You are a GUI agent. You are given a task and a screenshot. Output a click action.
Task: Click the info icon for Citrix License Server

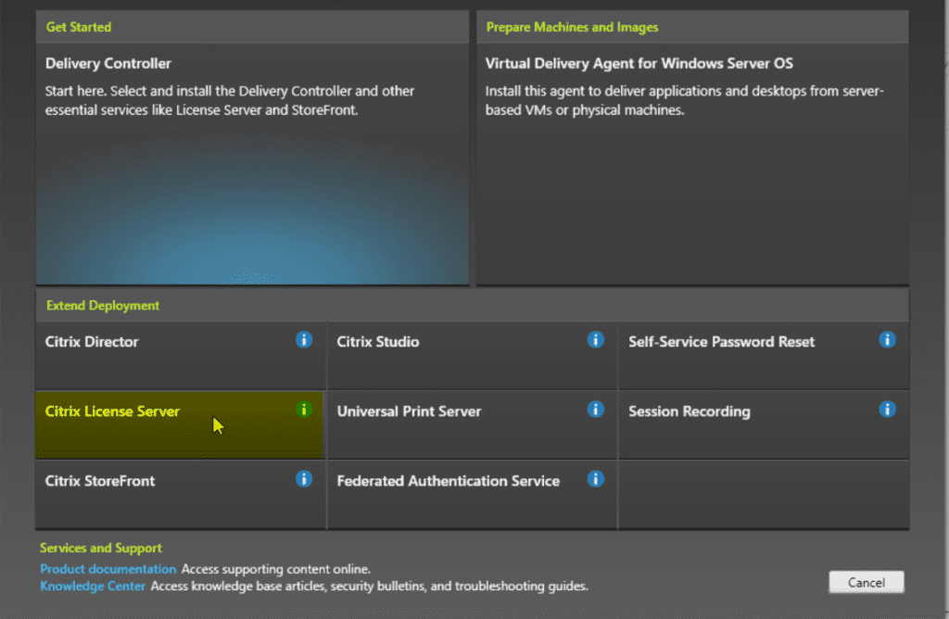(304, 409)
